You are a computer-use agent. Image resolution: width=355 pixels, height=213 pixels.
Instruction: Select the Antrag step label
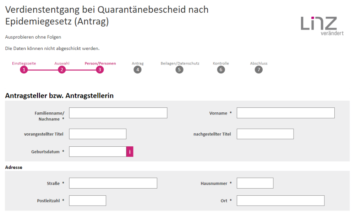(x=138, y=63)
